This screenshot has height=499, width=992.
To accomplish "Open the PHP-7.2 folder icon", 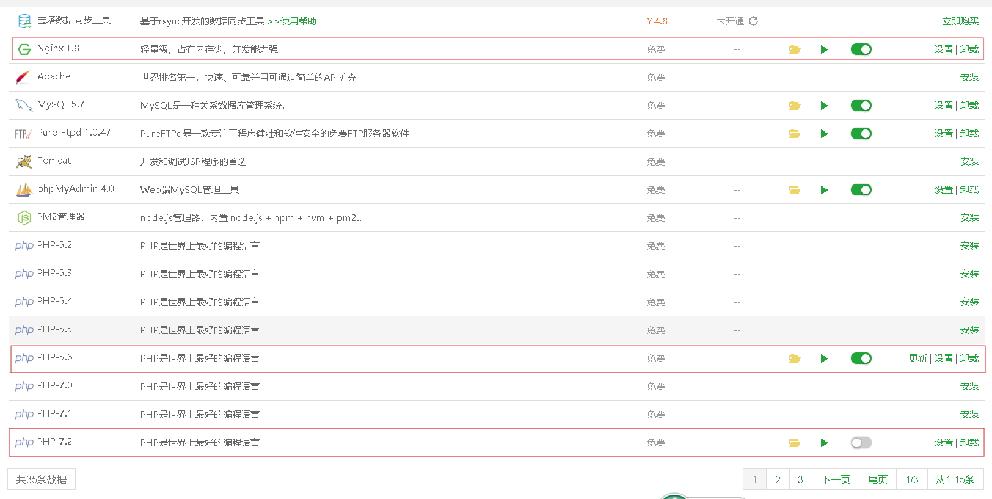I will point(794,443).
